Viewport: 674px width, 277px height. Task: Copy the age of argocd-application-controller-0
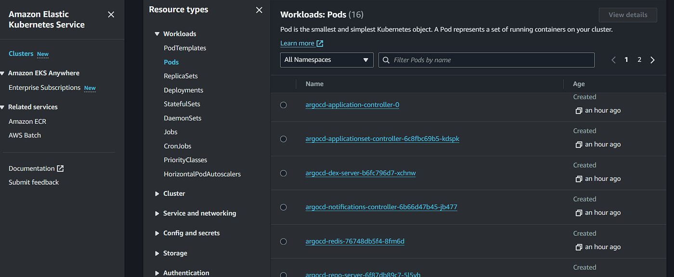click(579, 111)
